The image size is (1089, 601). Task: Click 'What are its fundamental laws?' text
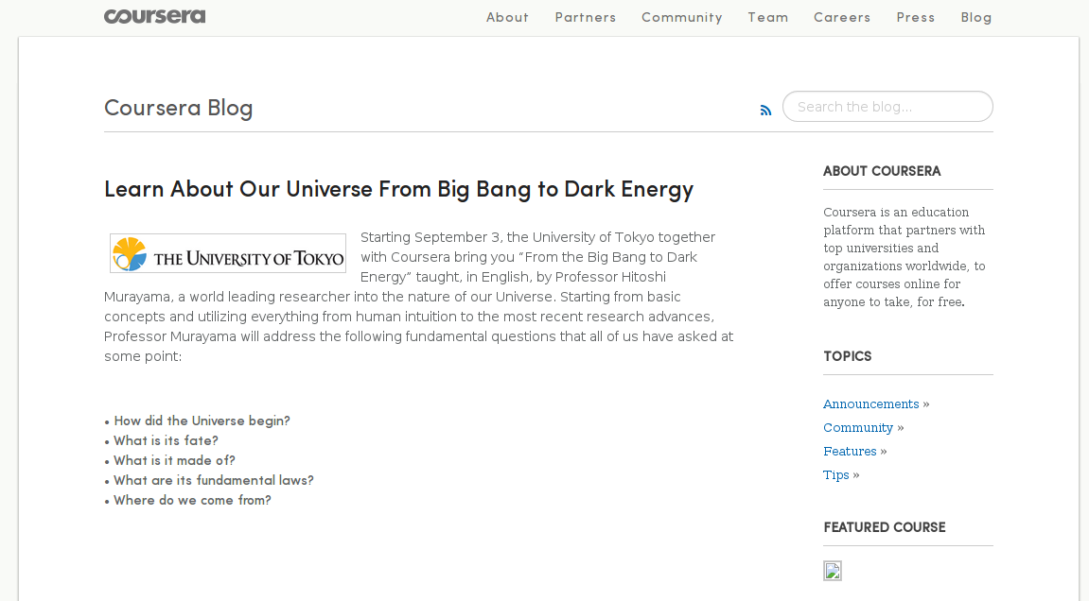[x=213, y=480]
